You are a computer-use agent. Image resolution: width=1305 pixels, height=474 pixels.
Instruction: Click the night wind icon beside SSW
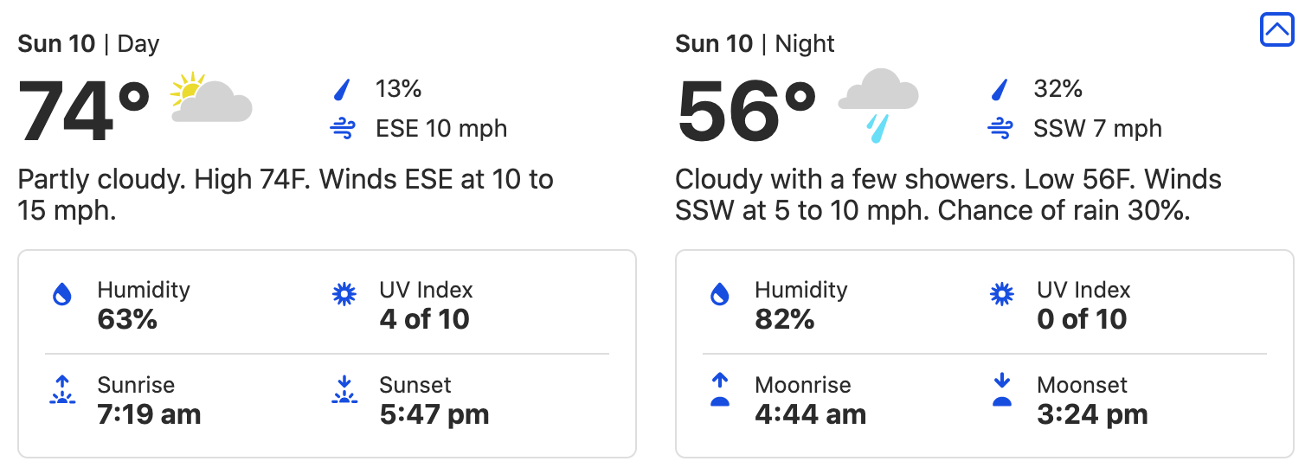(x=1000, y=130)
